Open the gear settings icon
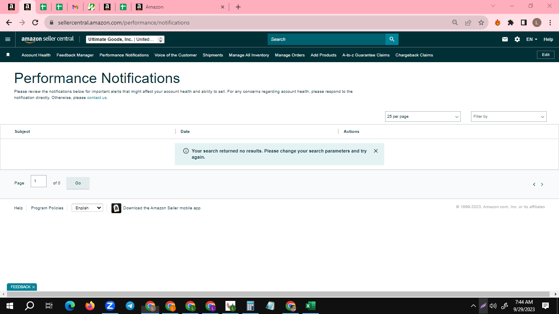This screenshot has height=314, width=559. coord(517,39)
